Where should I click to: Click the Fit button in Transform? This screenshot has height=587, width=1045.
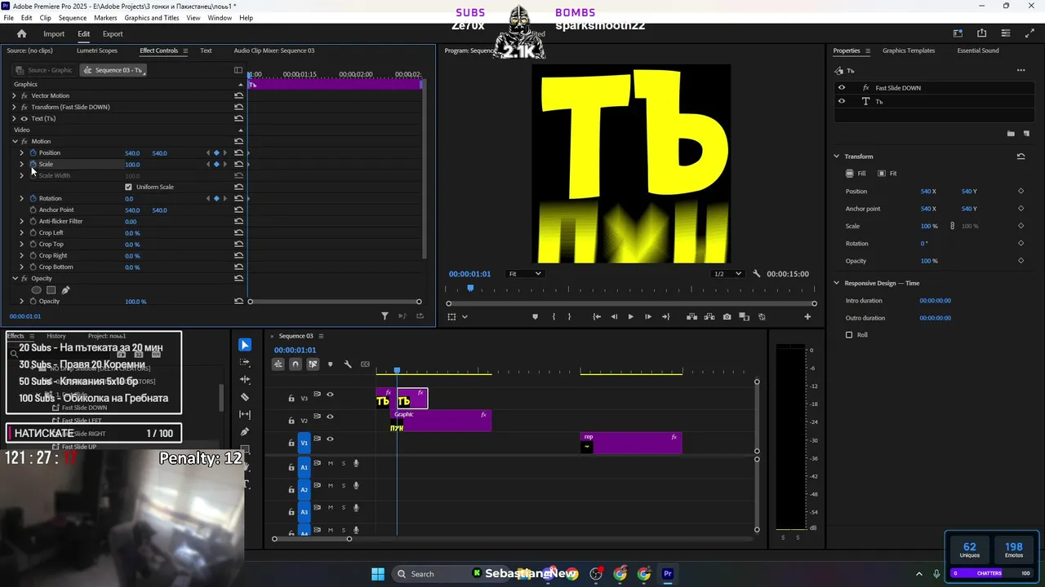tap(887, 174)
